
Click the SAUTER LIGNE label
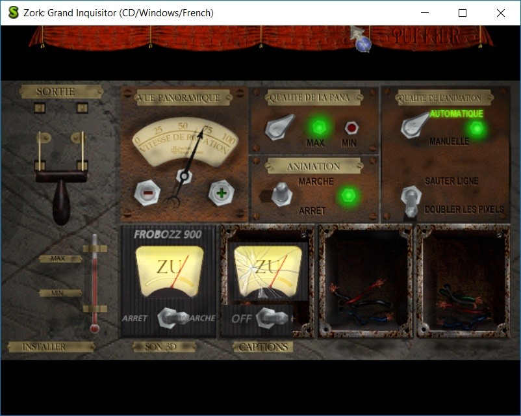click(451, 181)
